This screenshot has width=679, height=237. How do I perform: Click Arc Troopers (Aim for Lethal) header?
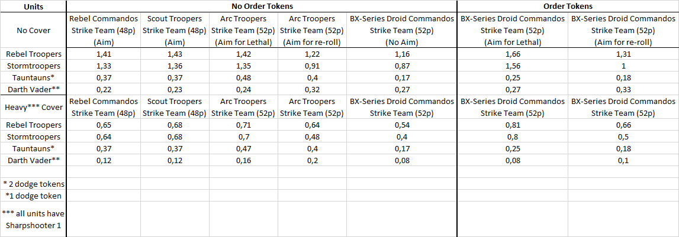coord(243,30)
